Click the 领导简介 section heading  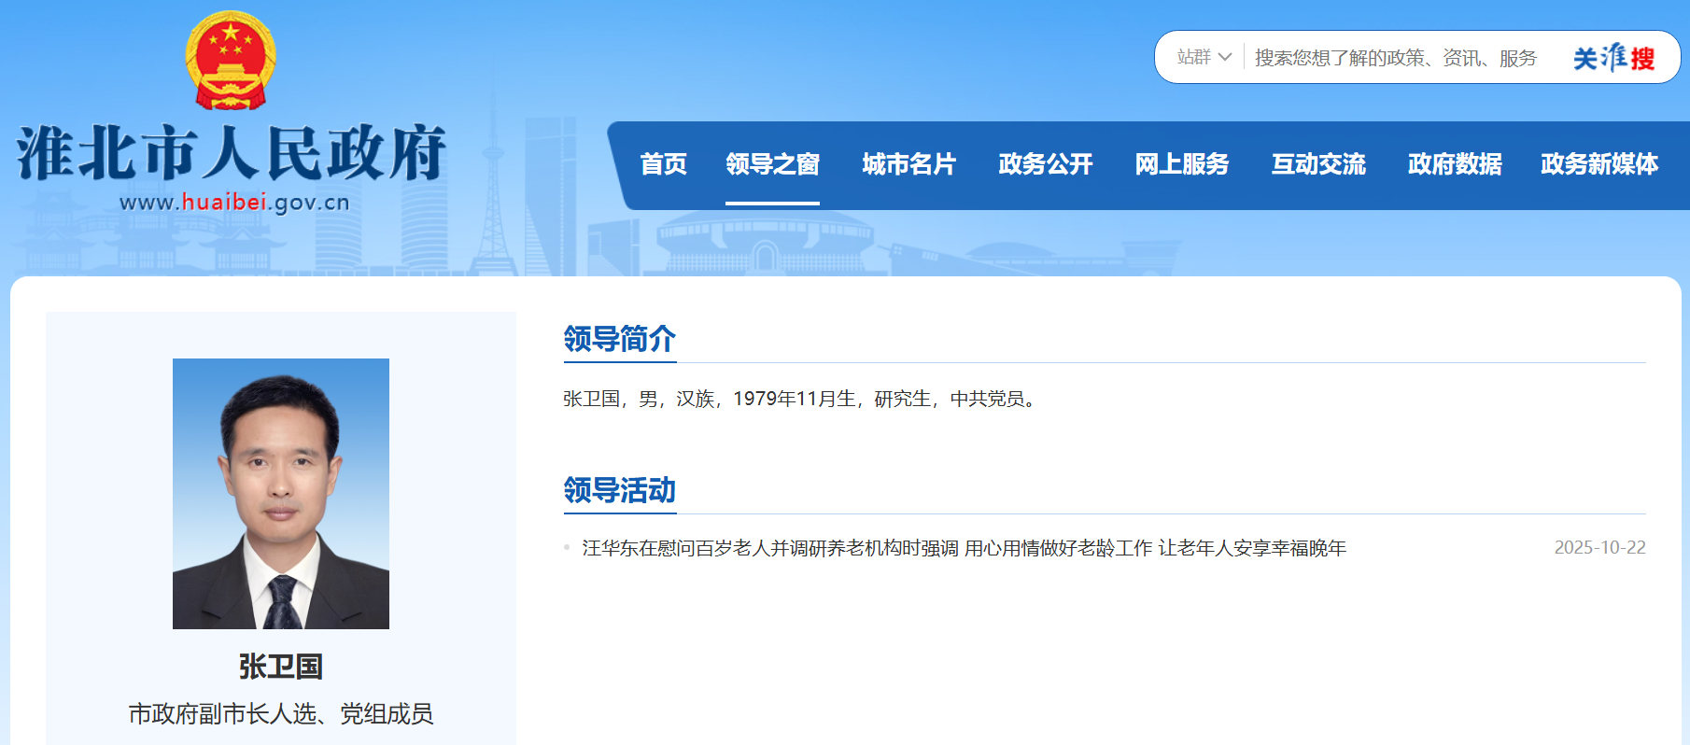point(620,339)
